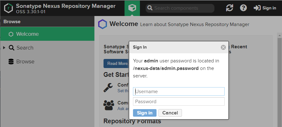Viewport: 282px width, 127px height.
Task: Click the small hexagon icon beside Welcome
Action: (x=11, y=34)
